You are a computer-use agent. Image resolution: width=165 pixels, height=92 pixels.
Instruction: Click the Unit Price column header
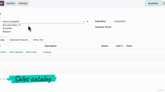click(x=120, y=46)
